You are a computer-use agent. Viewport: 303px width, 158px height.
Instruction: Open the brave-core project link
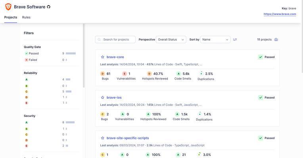(115, 57)
